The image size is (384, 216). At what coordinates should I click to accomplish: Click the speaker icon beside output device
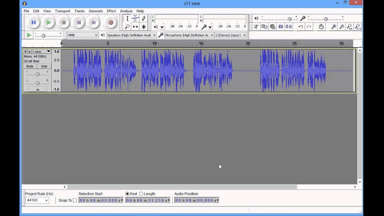(x=103, y=35)
